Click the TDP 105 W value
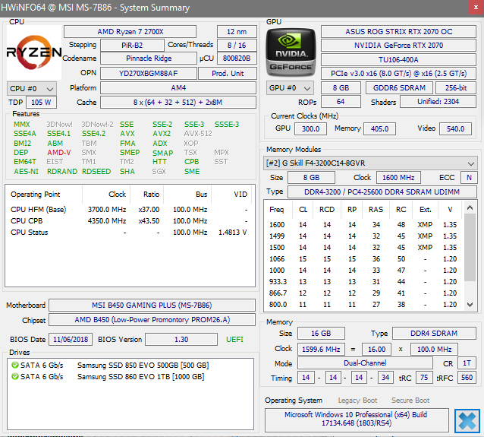The width and height of the screenshot is (484, 437). [42, 103]
